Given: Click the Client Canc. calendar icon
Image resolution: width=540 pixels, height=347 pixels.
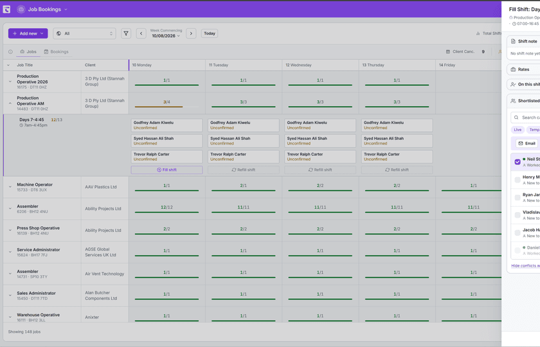Looking at the screenshot, I should (447, 51).
